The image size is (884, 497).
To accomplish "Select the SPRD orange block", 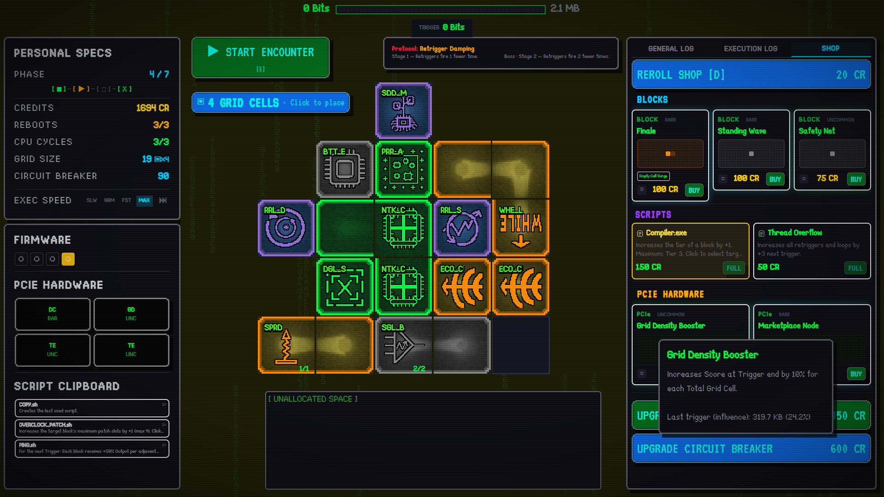I will tap(315, 345).
